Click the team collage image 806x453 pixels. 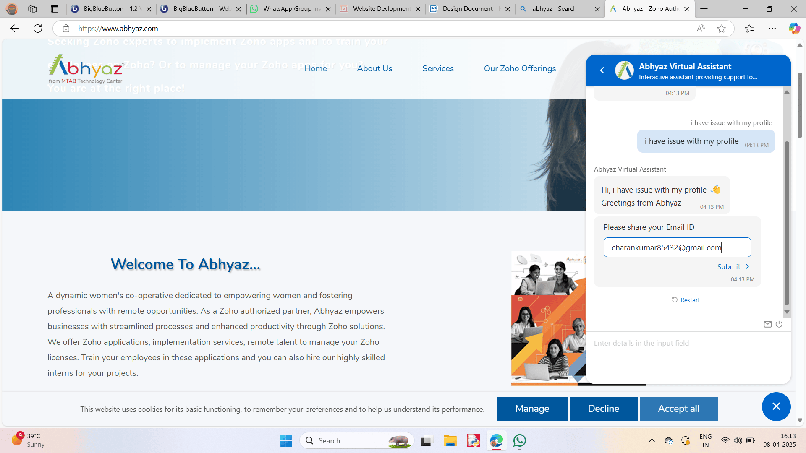point(548,318)
